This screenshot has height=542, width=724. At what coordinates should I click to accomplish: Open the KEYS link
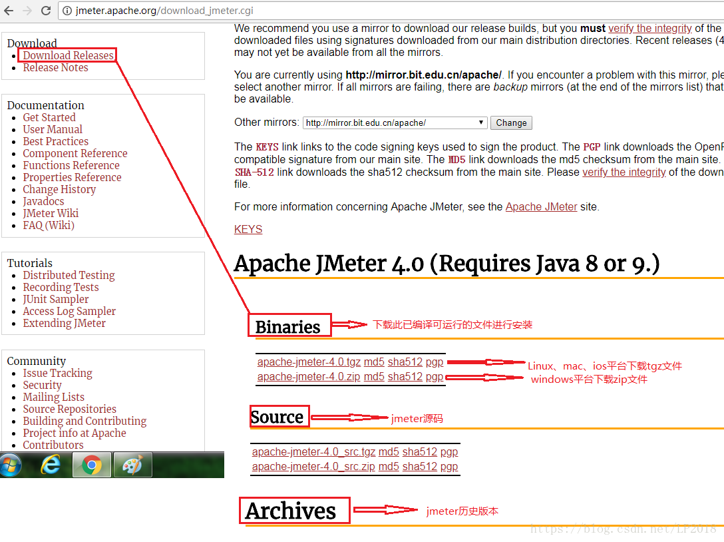click(248, 230)
